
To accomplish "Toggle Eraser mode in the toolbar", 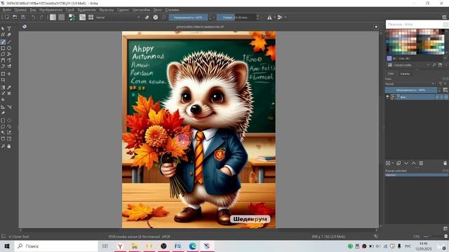I will 147,17.
